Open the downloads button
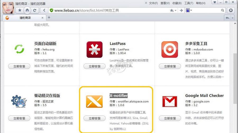The image size is (238, 133). click(x=231, y=10)
